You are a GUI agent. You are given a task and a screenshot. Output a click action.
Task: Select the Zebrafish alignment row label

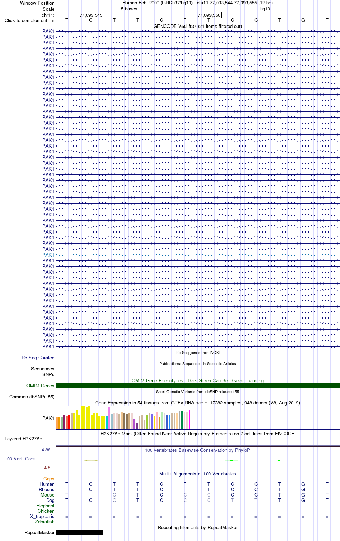[45, 522]
